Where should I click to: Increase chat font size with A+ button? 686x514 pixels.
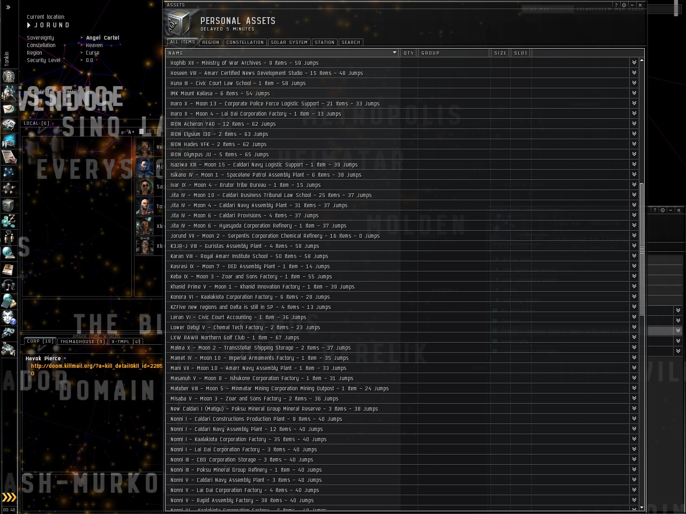[131, 132]
